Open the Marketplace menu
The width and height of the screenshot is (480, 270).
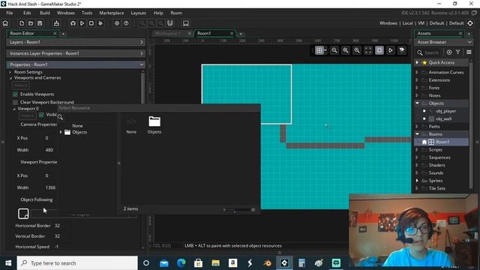pos(112,13)
